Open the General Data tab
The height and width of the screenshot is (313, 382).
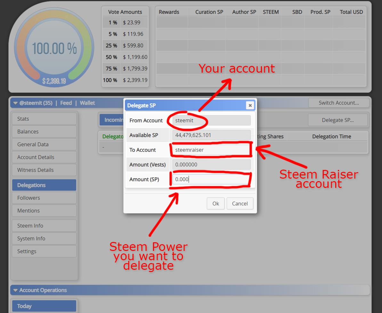[x=44, y=144]
